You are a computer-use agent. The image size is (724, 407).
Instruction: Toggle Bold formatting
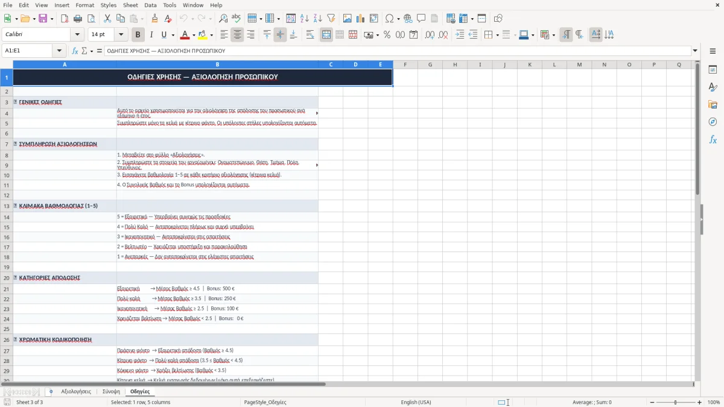[x=138, y=35]
